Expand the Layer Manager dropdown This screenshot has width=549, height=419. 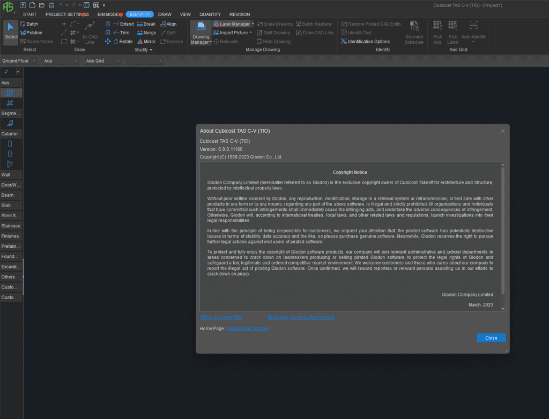point(252,24)
